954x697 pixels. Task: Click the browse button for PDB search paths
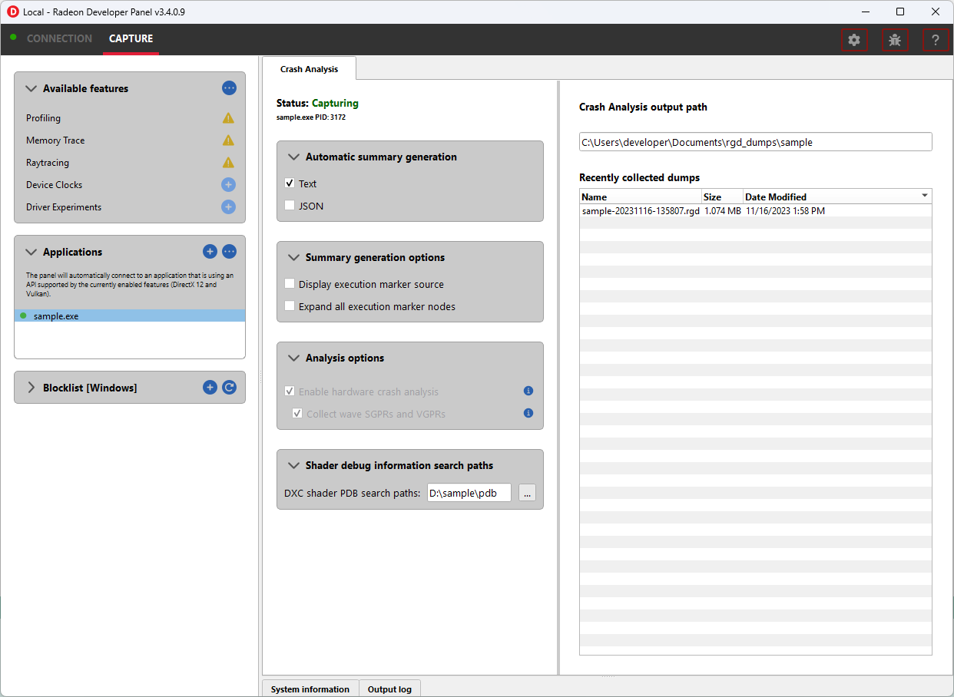pyautogui.click(x=527, y=493)
